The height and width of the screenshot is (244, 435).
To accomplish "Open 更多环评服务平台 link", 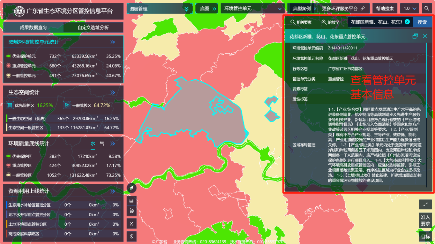I will (343, 8).
